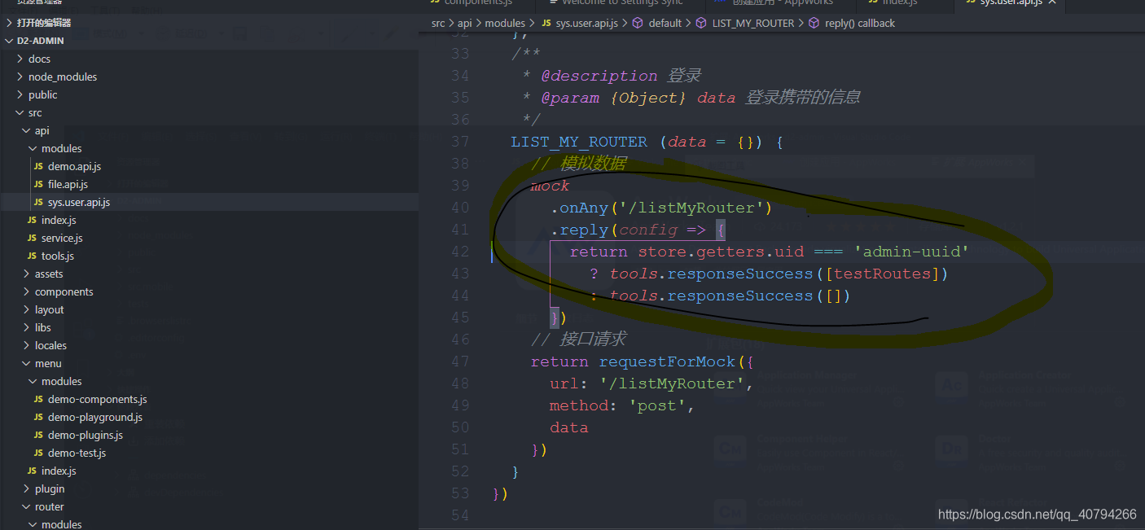
Task: Click the '@param' JSDoc tag
Action: [571, 98]
